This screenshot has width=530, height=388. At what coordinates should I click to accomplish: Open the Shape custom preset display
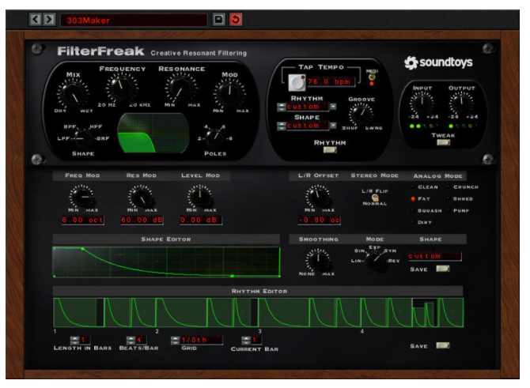pyautogui.click(x=435, y=256)
